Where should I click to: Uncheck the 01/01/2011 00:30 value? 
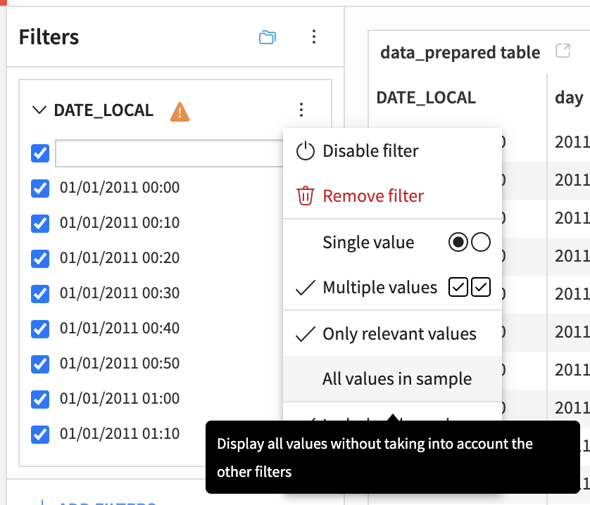click(x=40, y=294)
